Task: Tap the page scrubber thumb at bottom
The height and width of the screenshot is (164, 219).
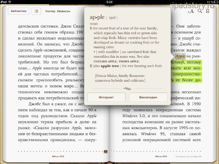Action: [x=106, y=151]
